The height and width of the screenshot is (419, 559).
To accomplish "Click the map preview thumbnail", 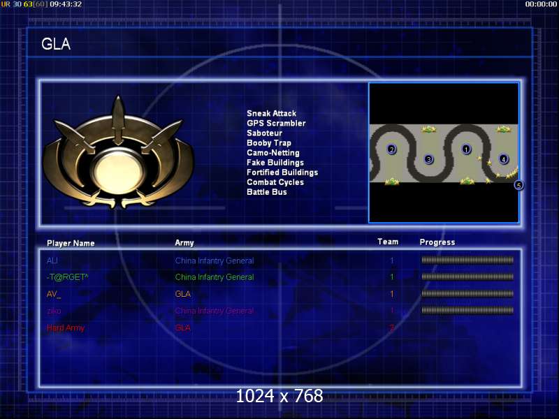I will click(444, 153).
